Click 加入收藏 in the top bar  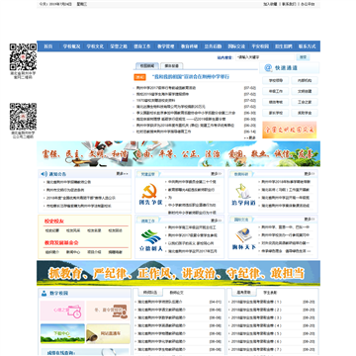point(270,4)
